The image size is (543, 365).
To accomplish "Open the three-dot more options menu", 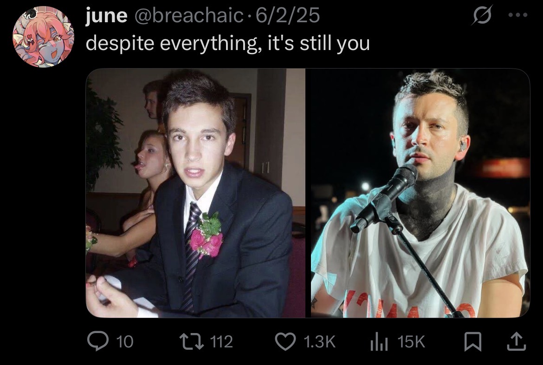I will point(518,15).
